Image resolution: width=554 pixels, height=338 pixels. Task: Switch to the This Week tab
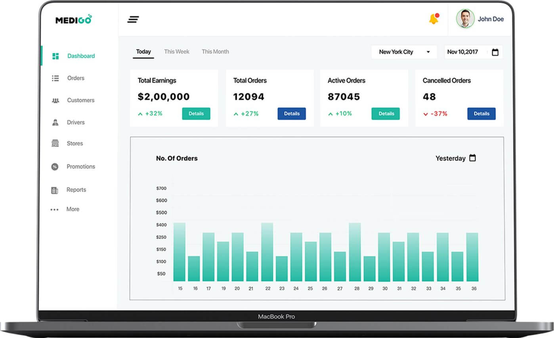point(177,51)
